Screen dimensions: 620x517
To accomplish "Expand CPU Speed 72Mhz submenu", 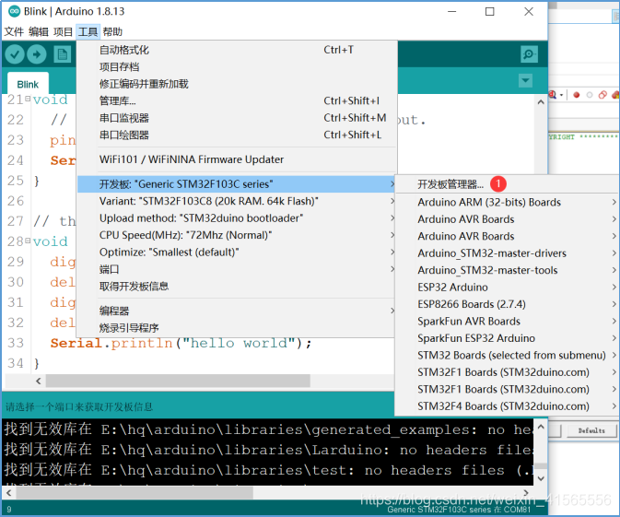I will (237, 235).
